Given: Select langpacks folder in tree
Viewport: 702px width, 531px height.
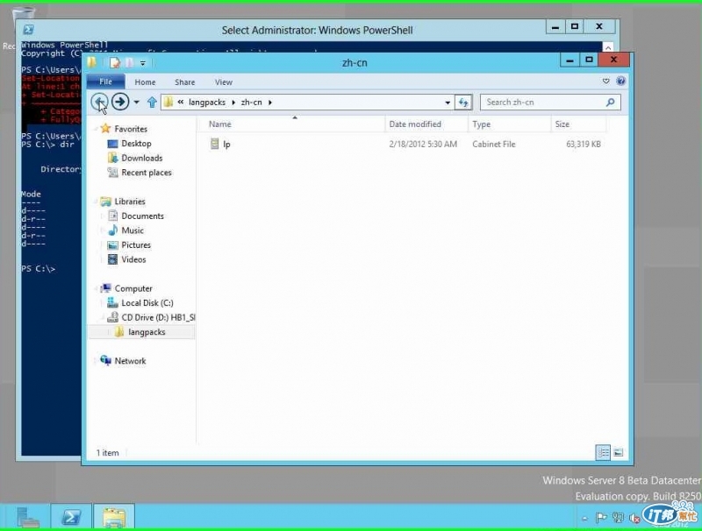Looking at the screenshot, I should pyautogui.click(x=147, y=332).
